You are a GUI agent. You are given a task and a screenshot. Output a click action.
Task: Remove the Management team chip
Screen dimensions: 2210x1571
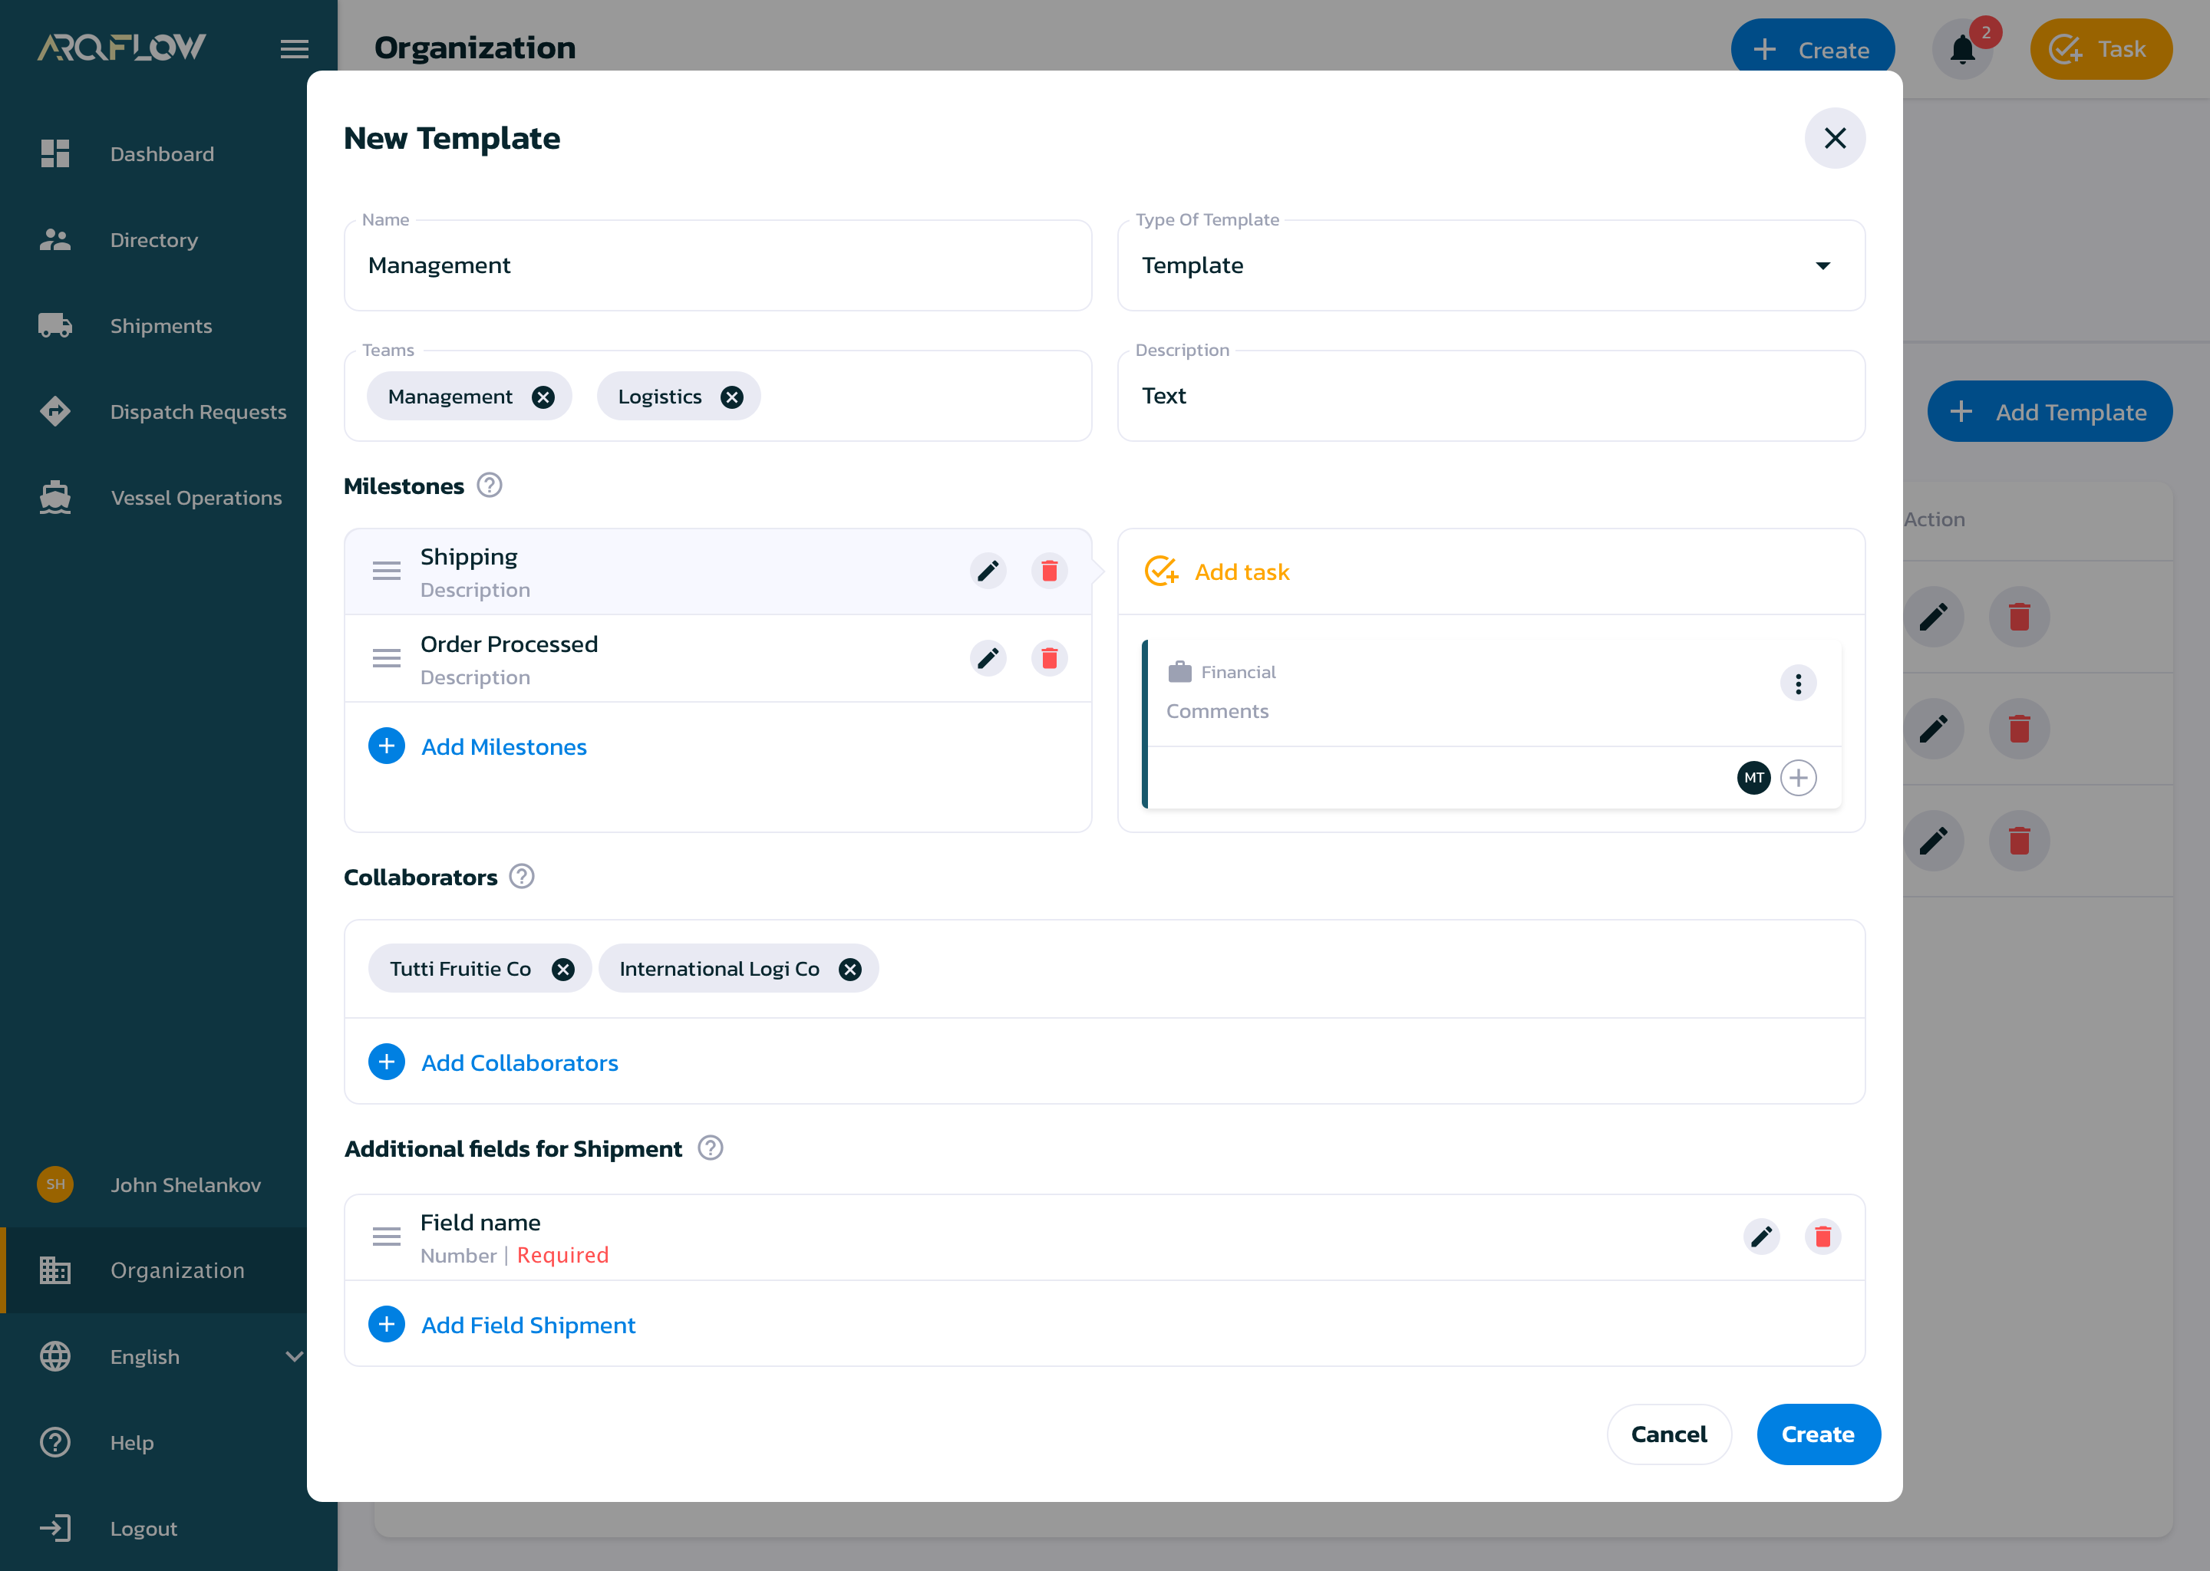click(543, 396)
